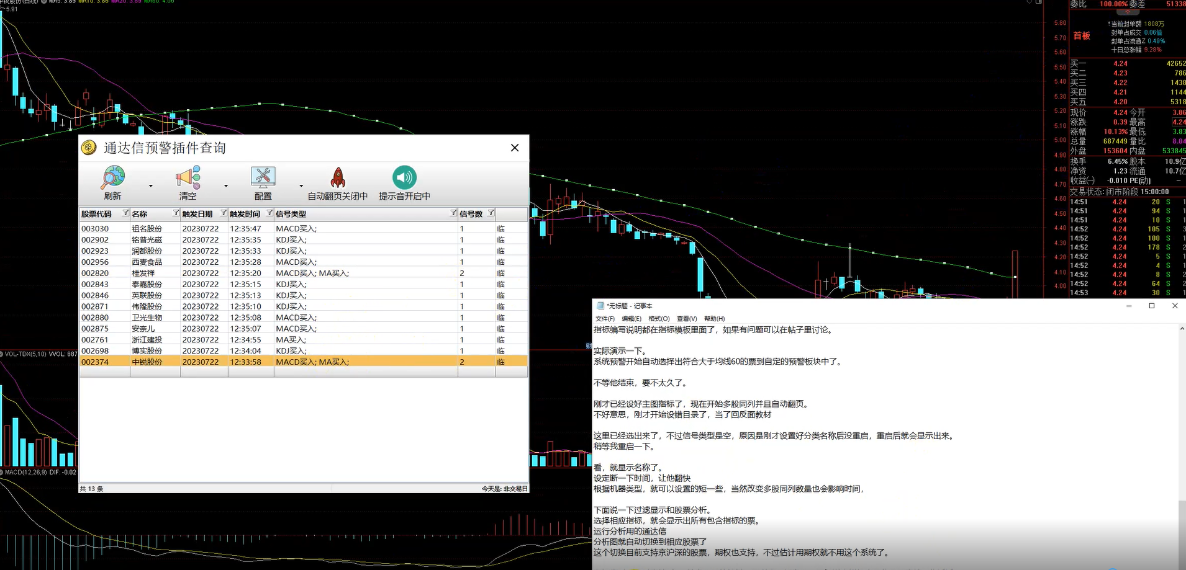Maximize the Notepad window
1186x570 pixels.
(1152, 306)
